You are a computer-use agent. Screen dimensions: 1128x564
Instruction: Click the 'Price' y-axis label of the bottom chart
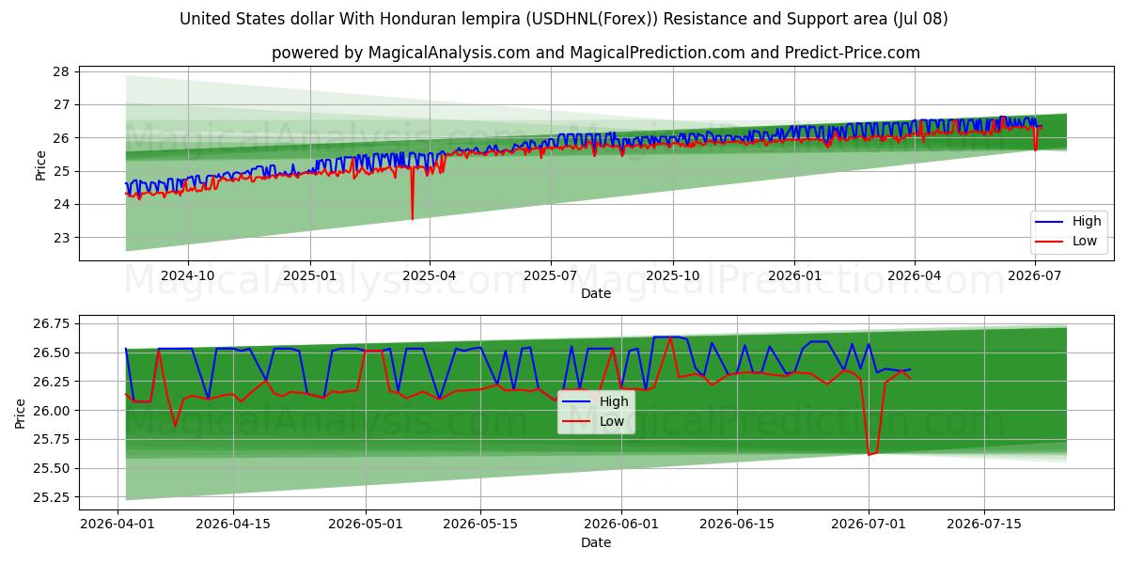pyautogui.click(x=22, y=414)
